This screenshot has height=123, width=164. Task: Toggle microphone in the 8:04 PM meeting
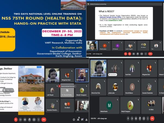(x=128, y=118)
